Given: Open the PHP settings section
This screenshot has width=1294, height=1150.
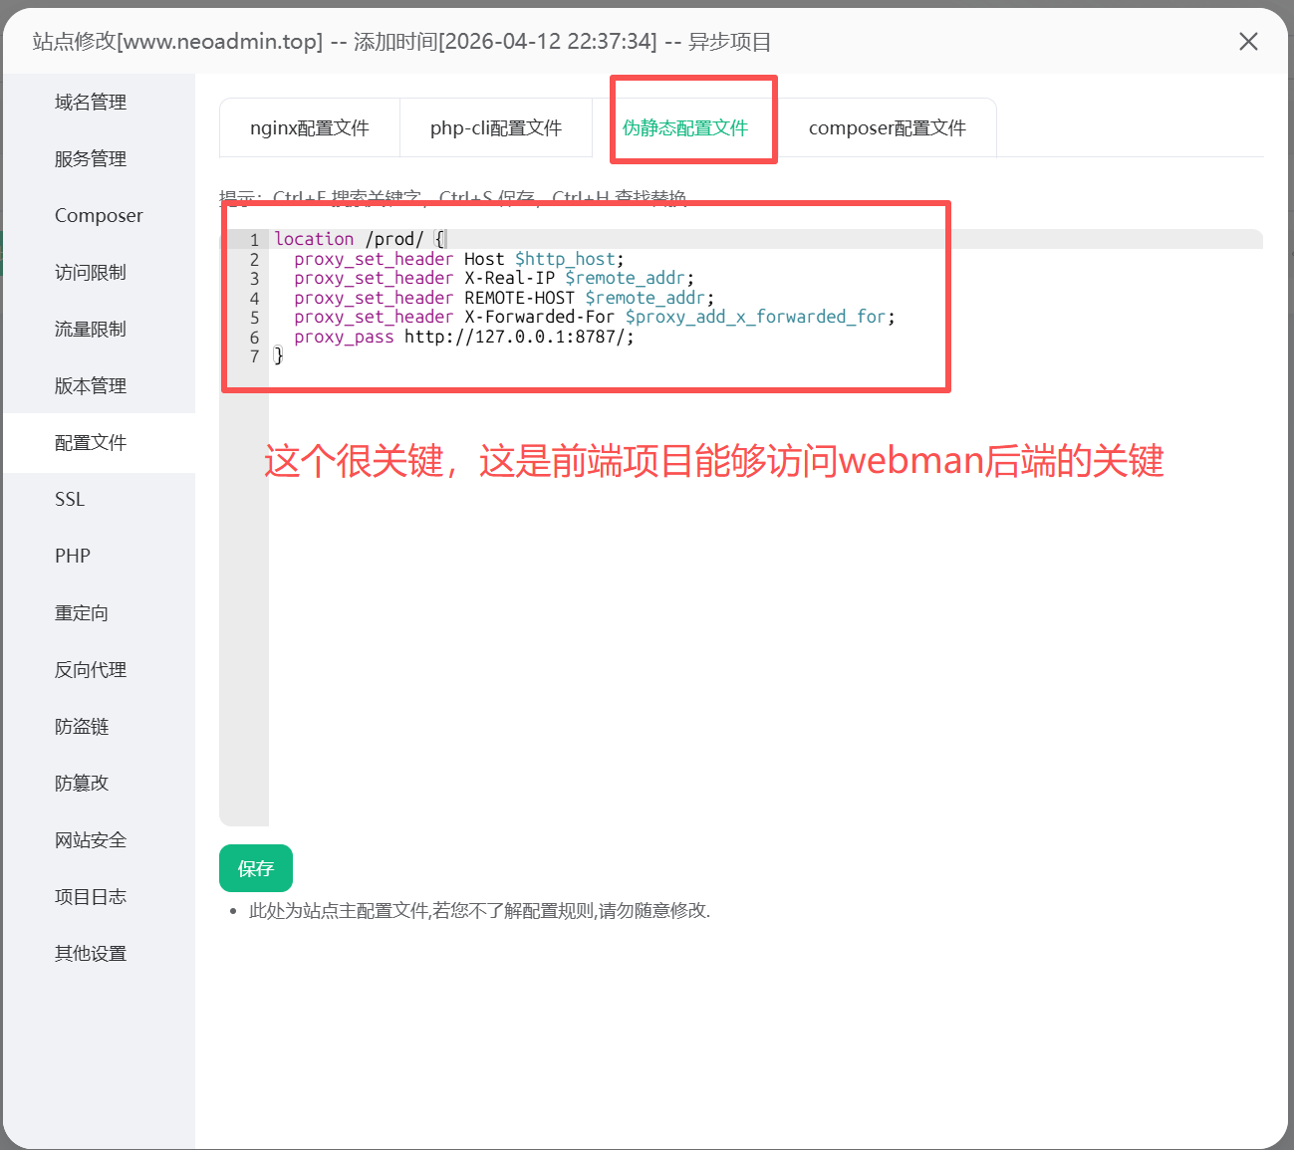Looking at the screenshot, I should tap(73, 557).
